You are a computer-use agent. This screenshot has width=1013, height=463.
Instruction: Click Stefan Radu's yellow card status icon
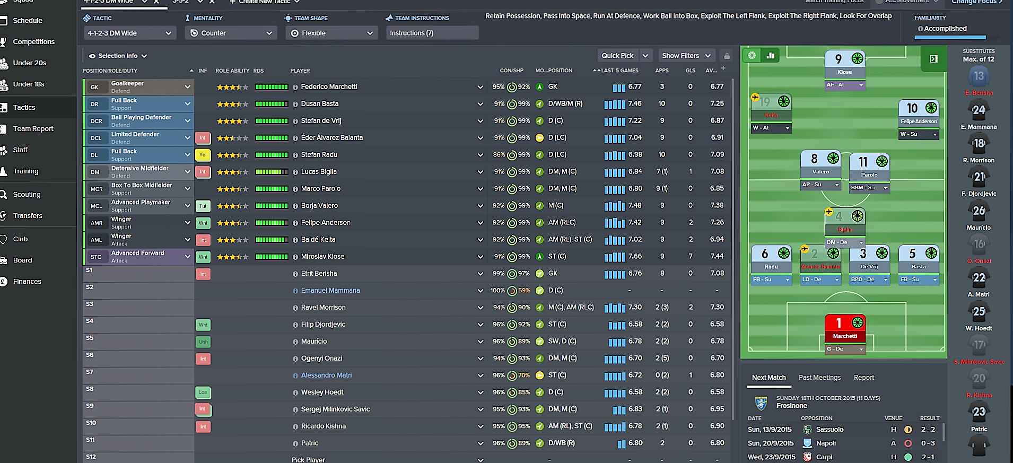[203, 155]
